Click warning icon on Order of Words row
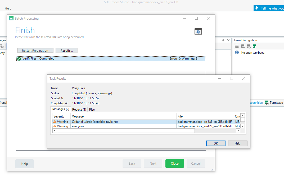The height and width of the screenshot is (185, 284). tap(55, 121)
